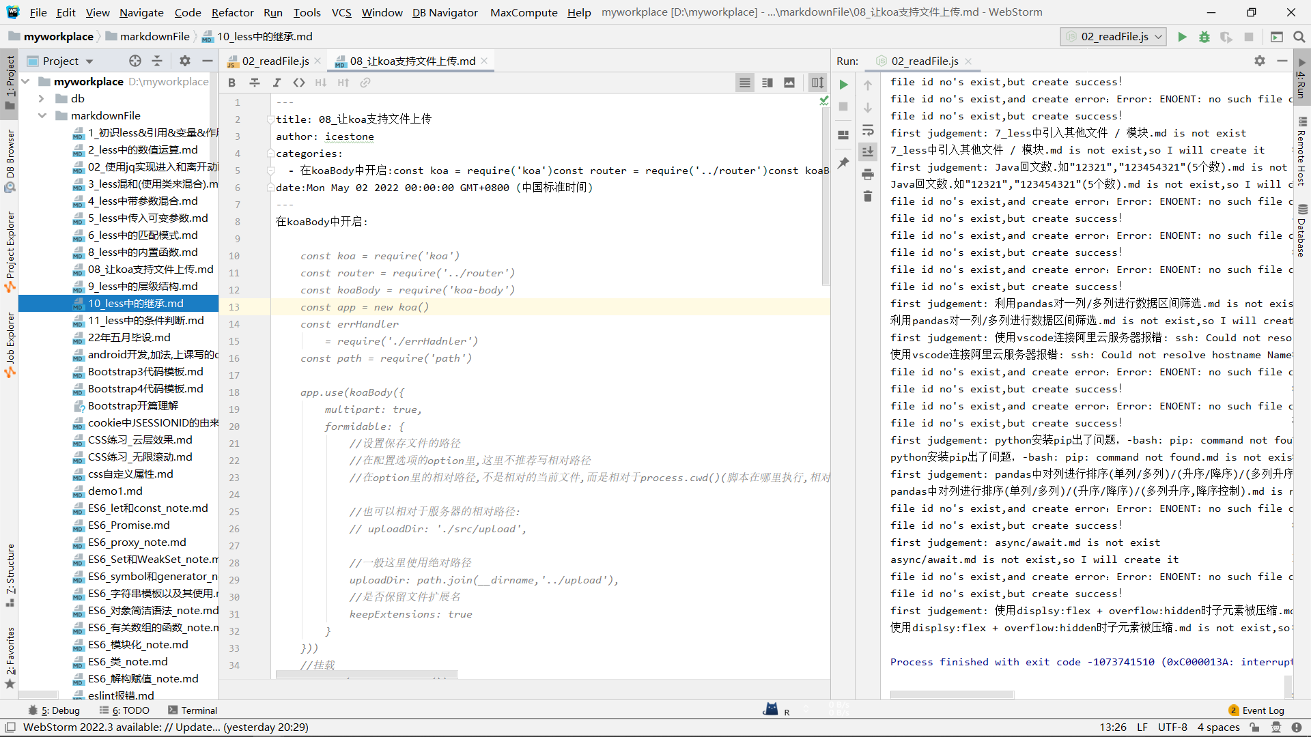Open Database side tool window
1311x737 pixels.
coord(1302,230)
